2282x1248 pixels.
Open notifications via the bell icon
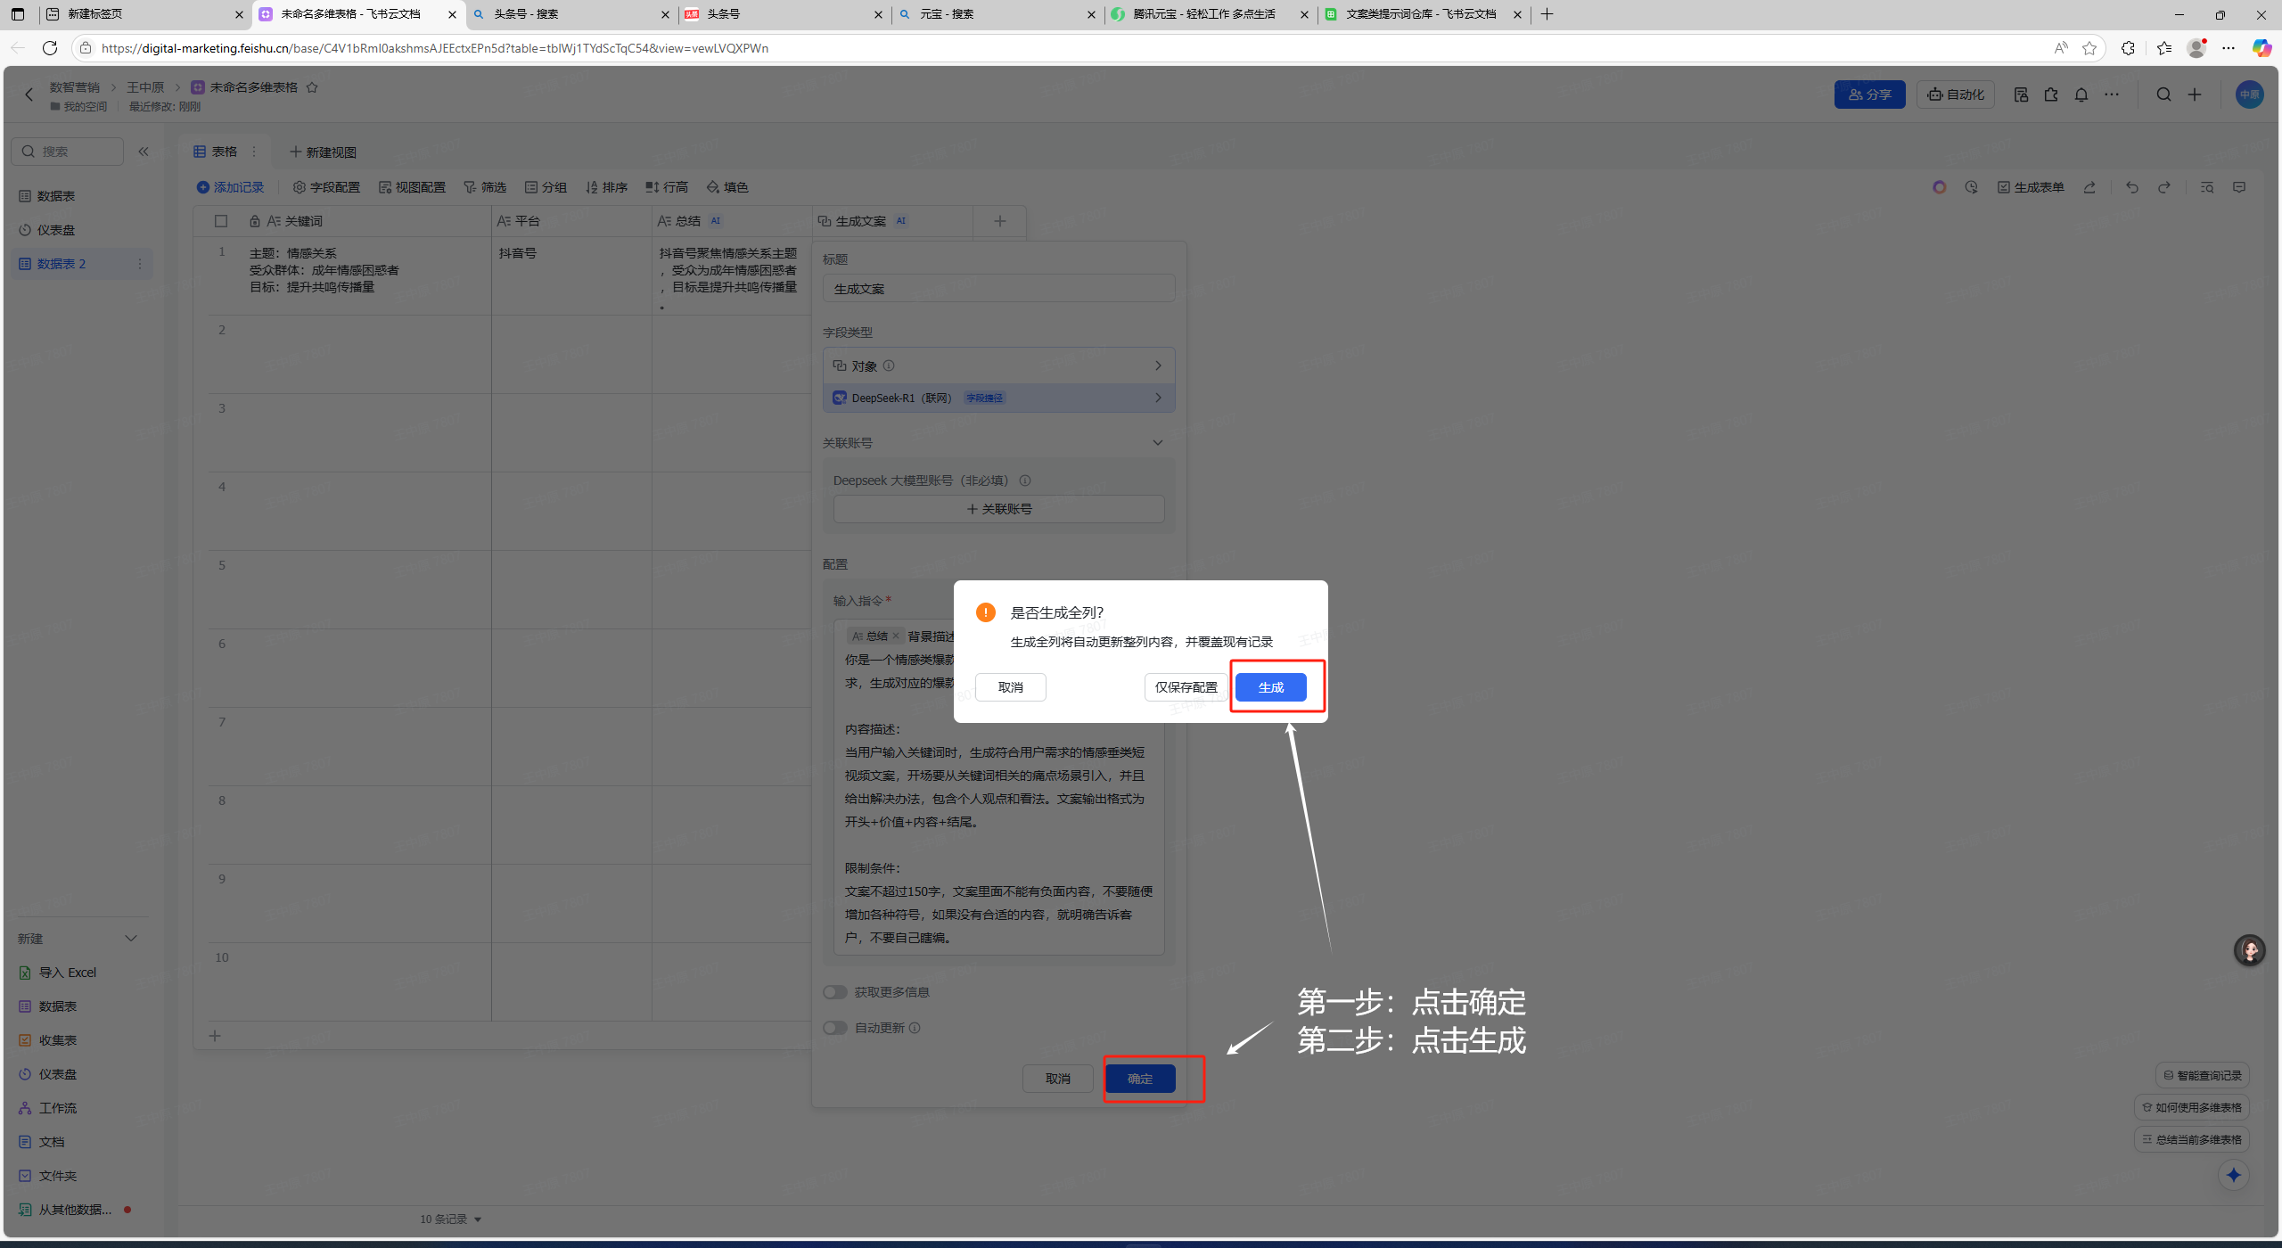pos(2081,94)
